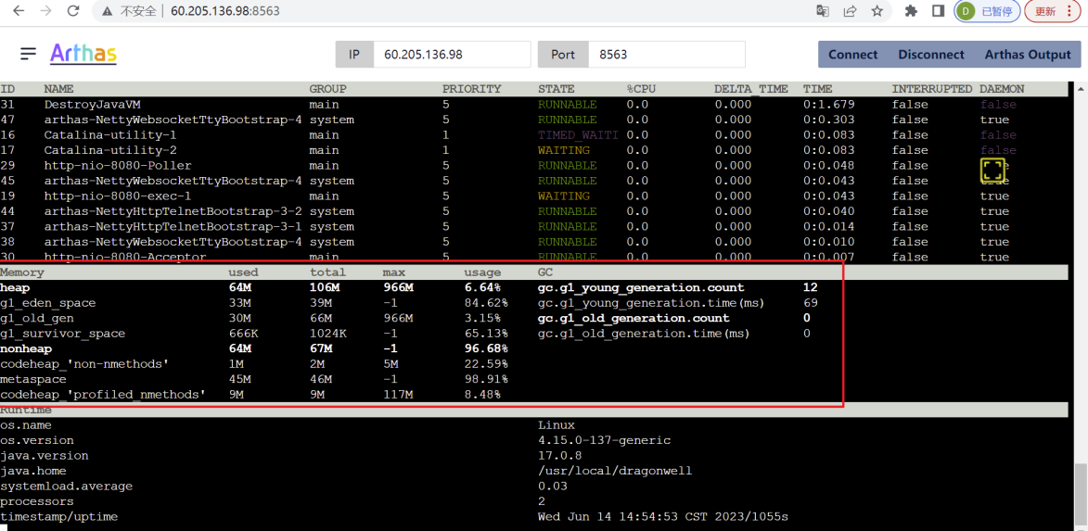Click the TIMED_WAITI state text
The width and height of the screenshot is (1088, 531).
pos(578,134)
